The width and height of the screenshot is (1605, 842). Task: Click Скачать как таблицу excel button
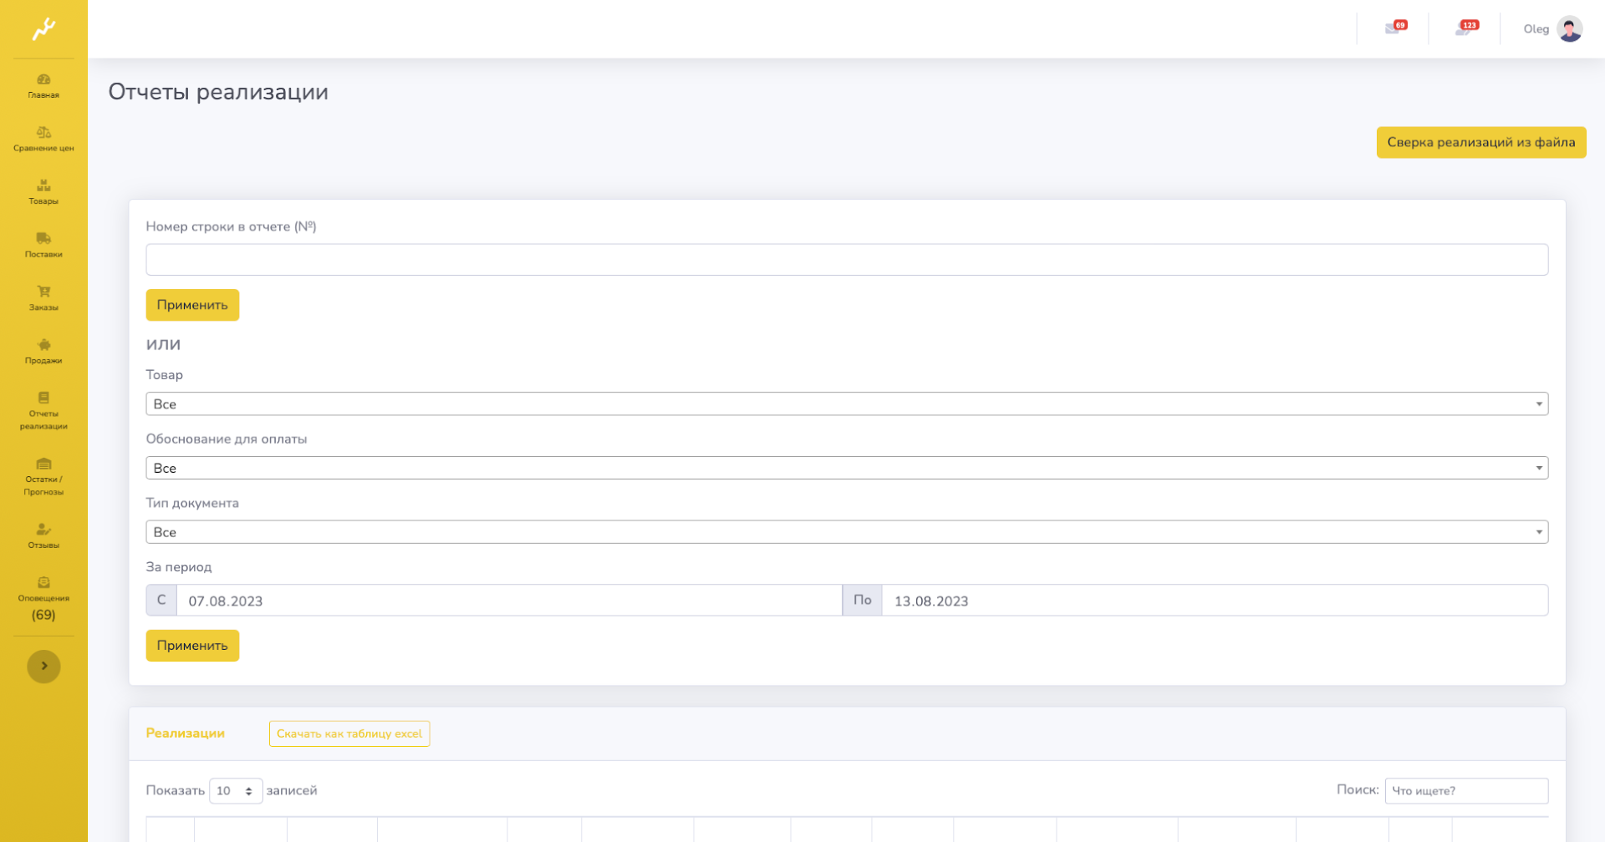pos(349,733)
